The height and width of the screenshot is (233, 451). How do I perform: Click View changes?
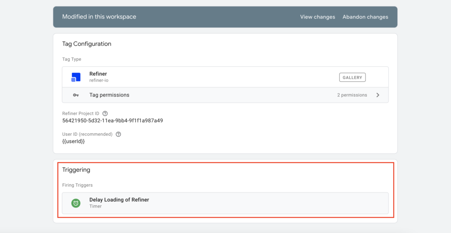click(x=318, y=17)
